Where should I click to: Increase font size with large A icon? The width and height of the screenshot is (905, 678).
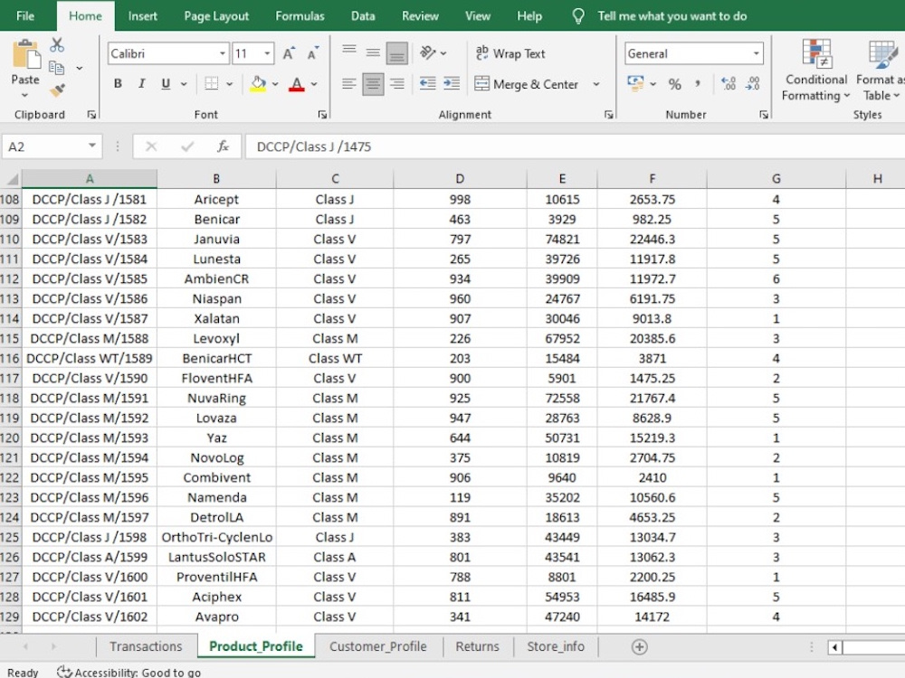pos(289,53)
